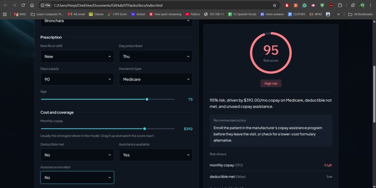
Task: Open Classes bookmark
Action: tap(97, 14)
